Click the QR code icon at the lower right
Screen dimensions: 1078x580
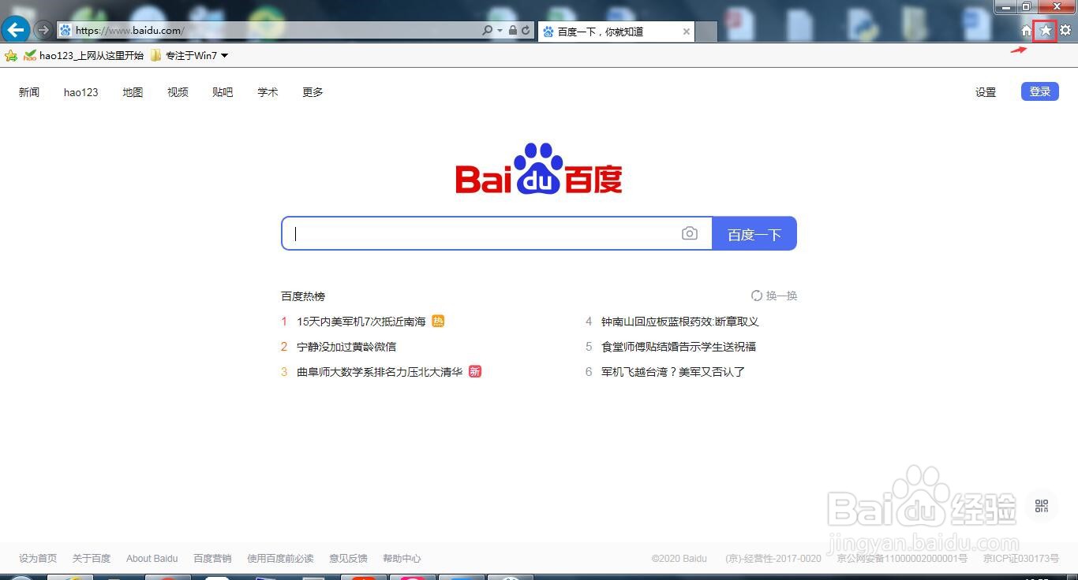tap(1042, 506)
